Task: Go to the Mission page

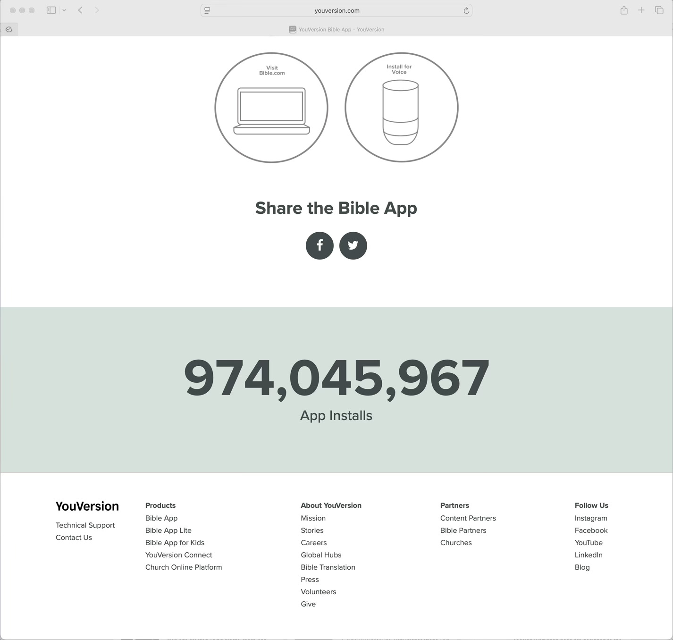Action: 313,518
